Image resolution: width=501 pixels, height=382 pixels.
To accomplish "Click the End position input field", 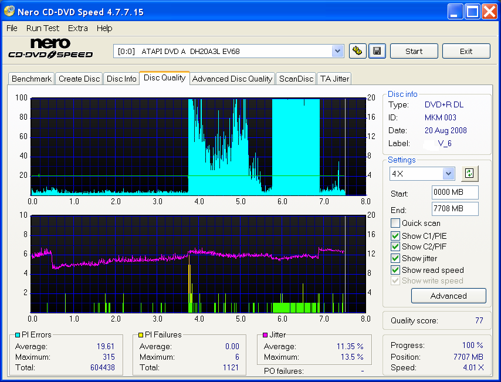I will coord(455,210).
